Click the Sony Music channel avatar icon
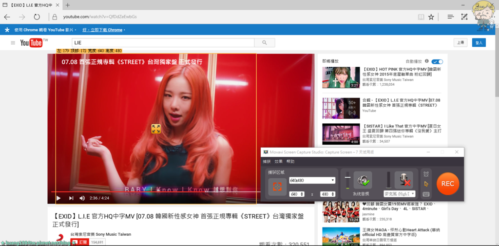The width and height of the screenshot is (499, 246). pos(60,239)
